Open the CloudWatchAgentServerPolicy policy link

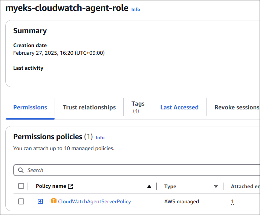pyautogui.click(x=95, y=201)
